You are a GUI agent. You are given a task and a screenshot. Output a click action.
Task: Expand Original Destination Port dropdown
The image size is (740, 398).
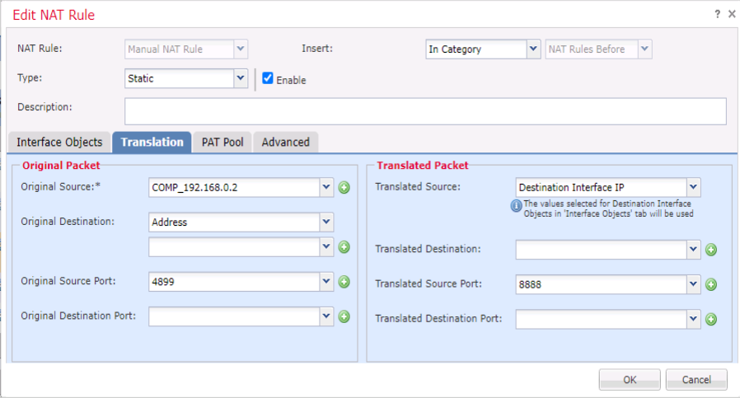[326, 316]
